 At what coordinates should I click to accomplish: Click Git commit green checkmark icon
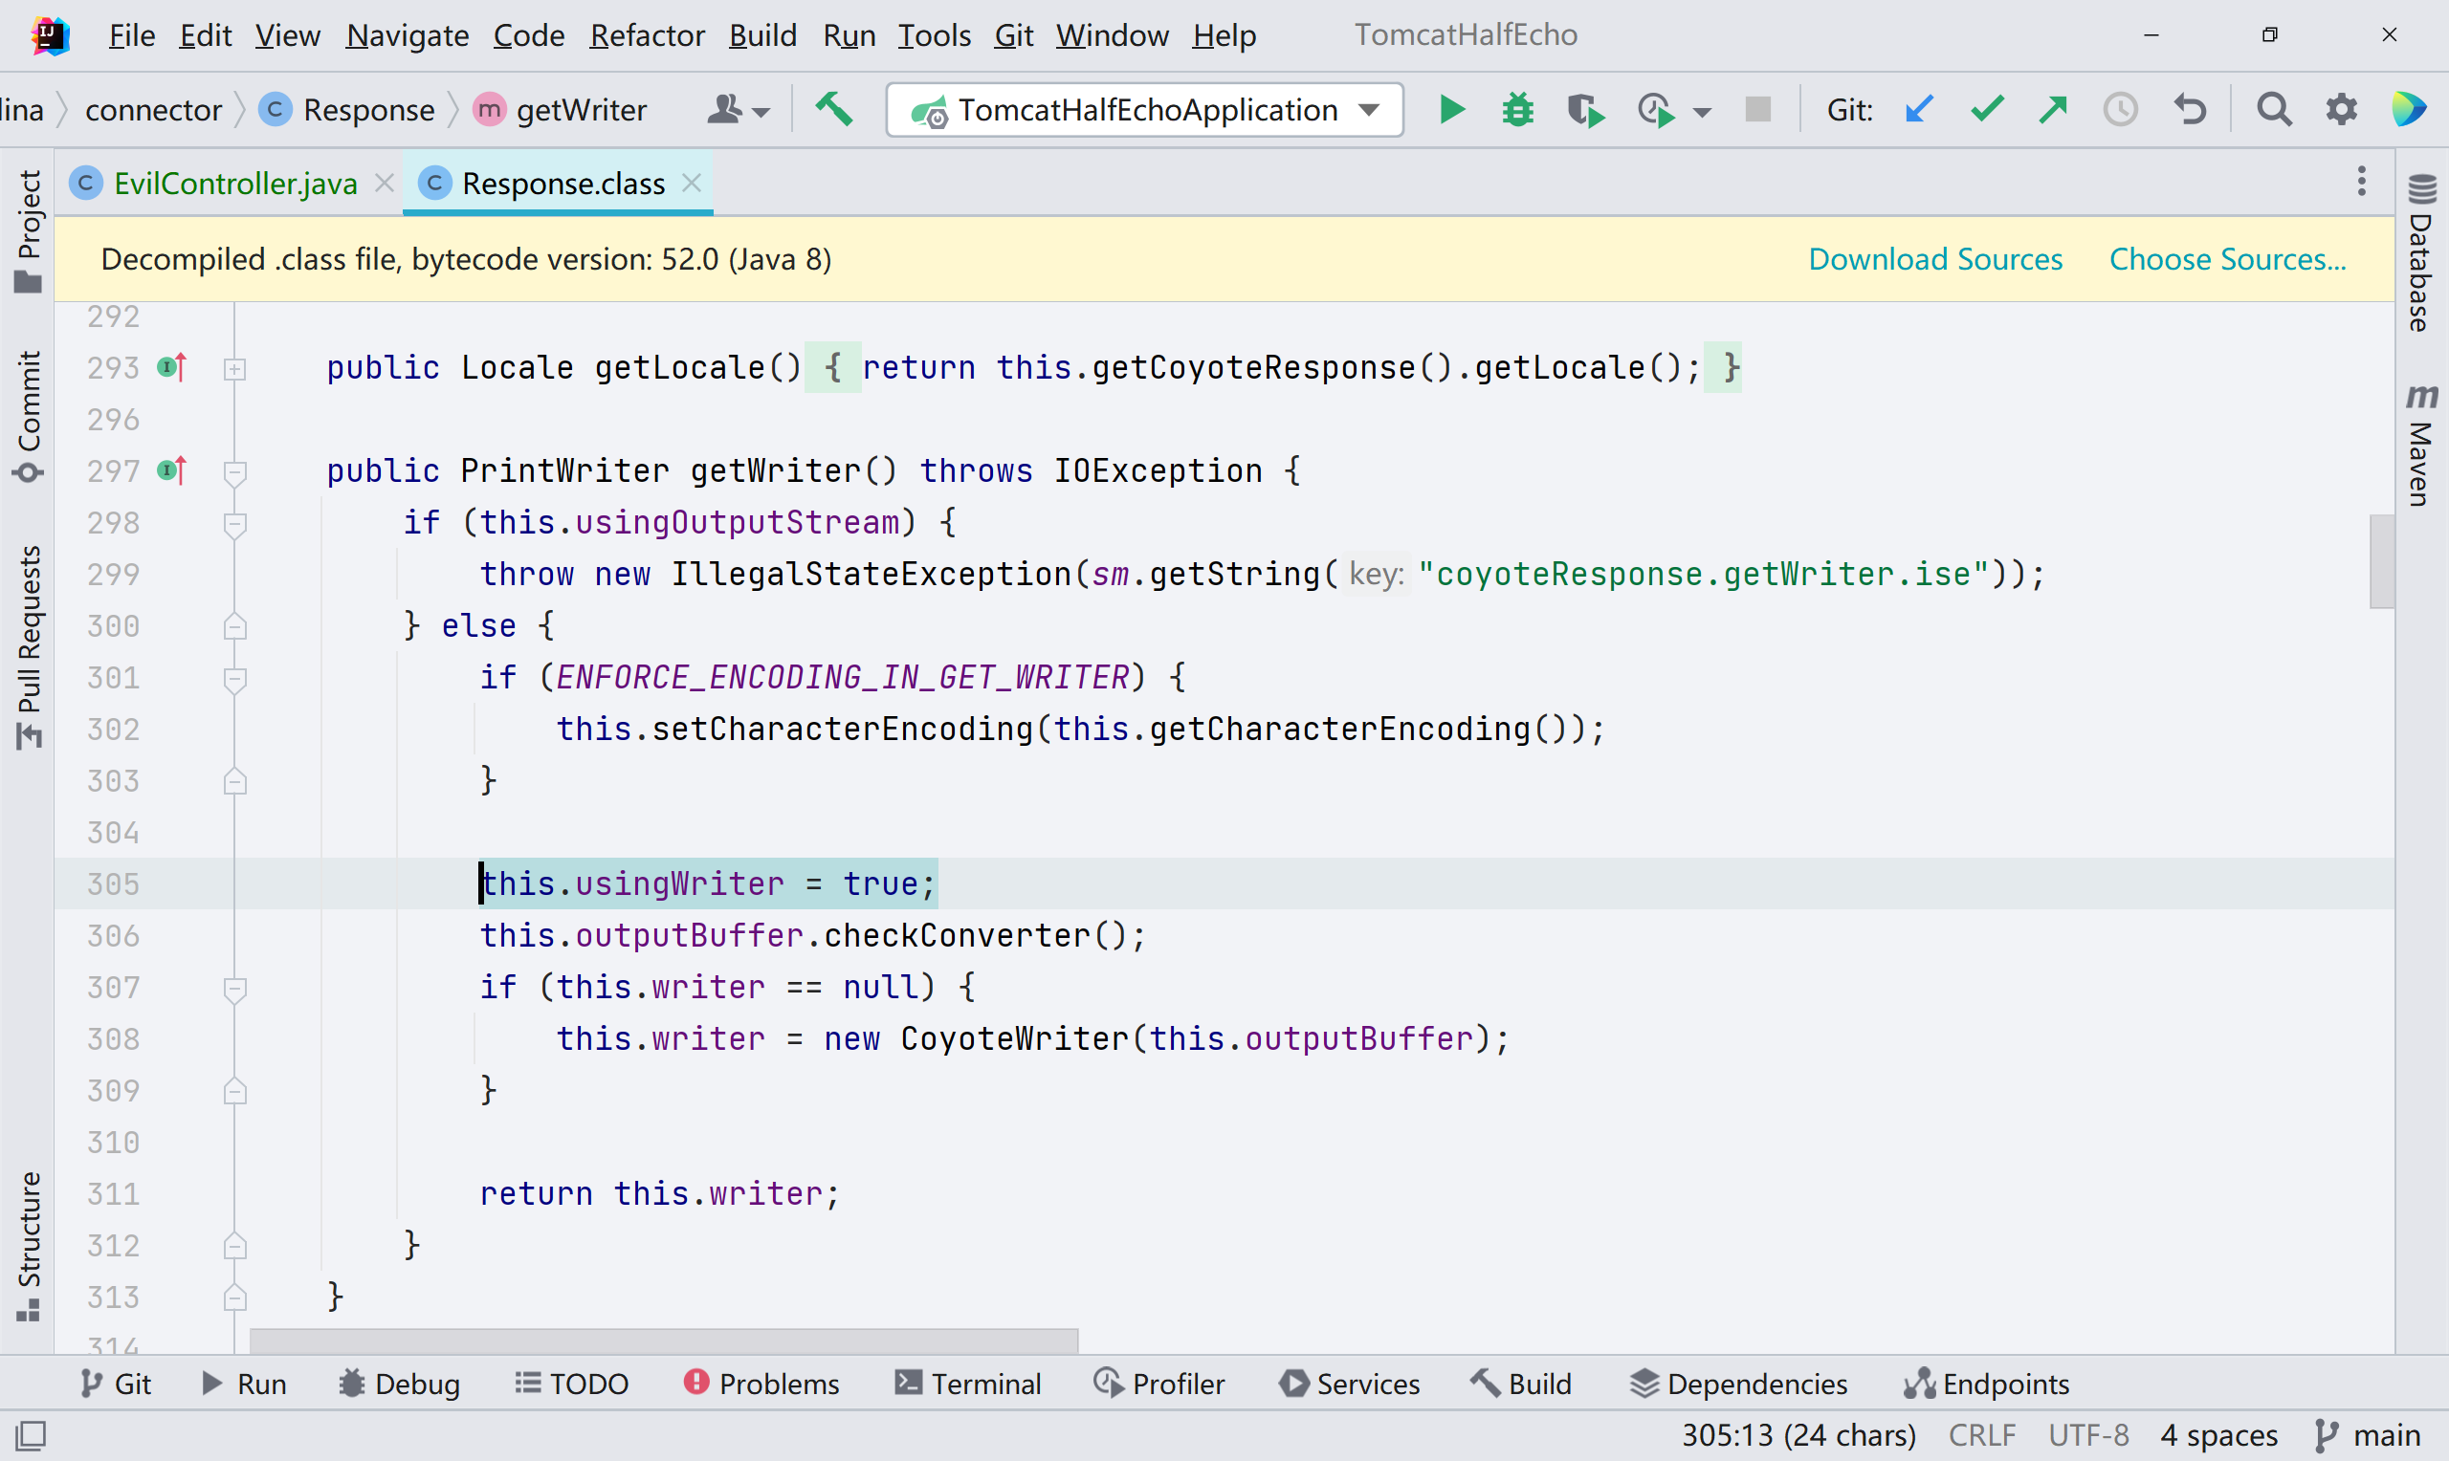tap(1986, 109)
